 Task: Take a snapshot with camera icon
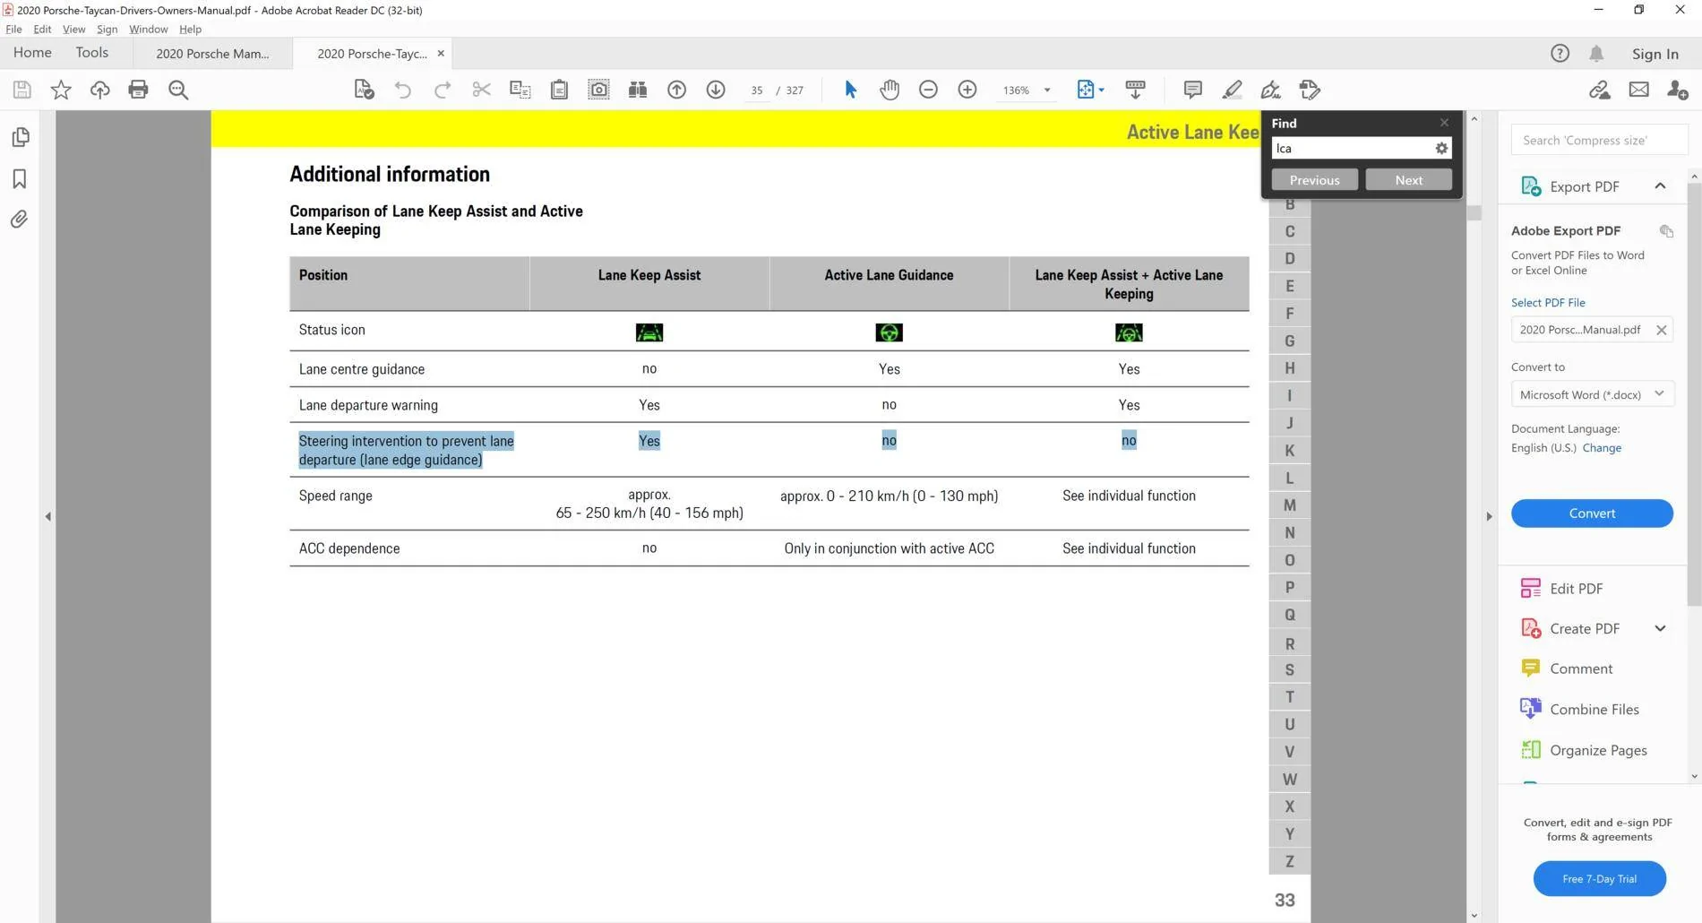598,90
